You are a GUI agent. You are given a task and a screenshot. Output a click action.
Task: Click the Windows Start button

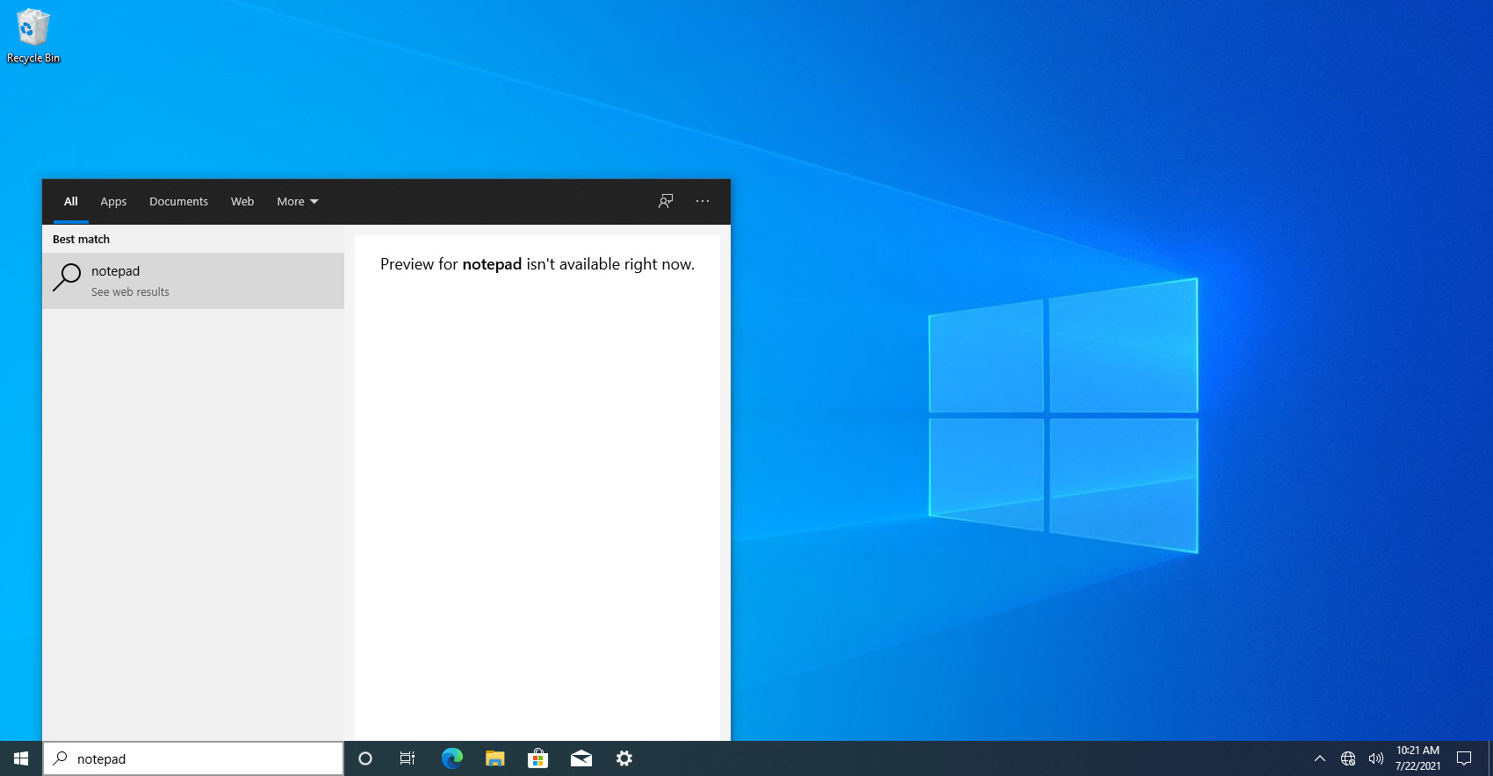21,758
